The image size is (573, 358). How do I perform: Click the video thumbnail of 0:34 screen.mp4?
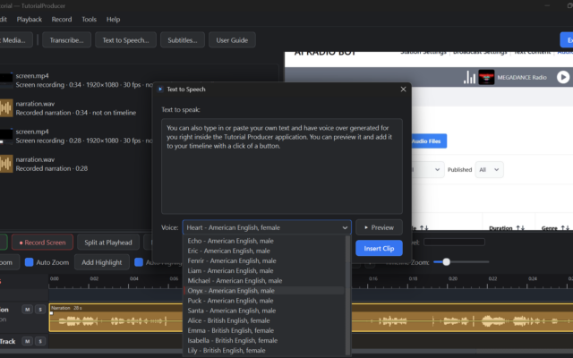coord(6,81)
